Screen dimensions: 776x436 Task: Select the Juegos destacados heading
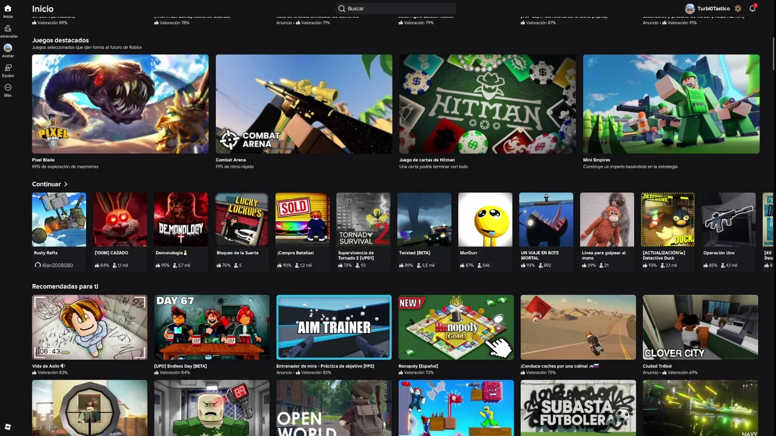click(60, 41)
